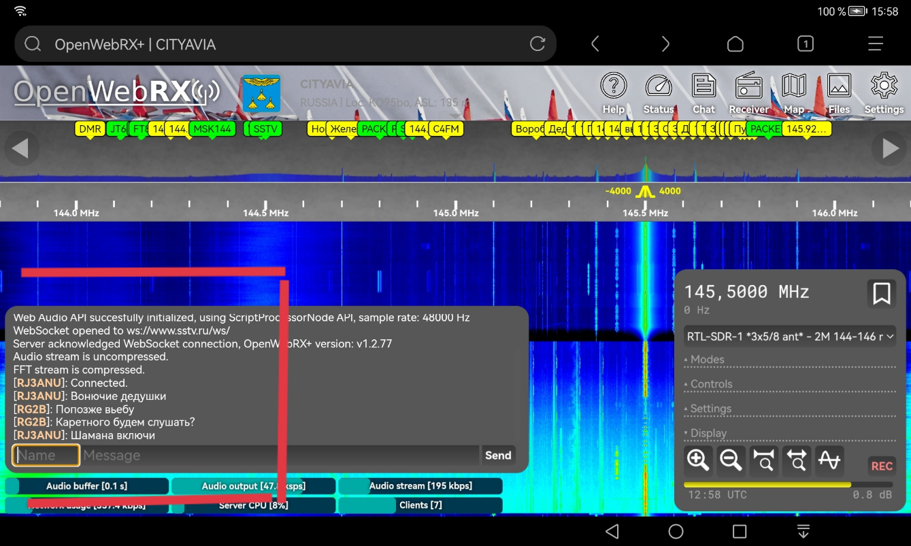This screenshot has height=546, width=911.
Task: Click the 145,5000 MHz frequency display
Action: pos(746,292)
